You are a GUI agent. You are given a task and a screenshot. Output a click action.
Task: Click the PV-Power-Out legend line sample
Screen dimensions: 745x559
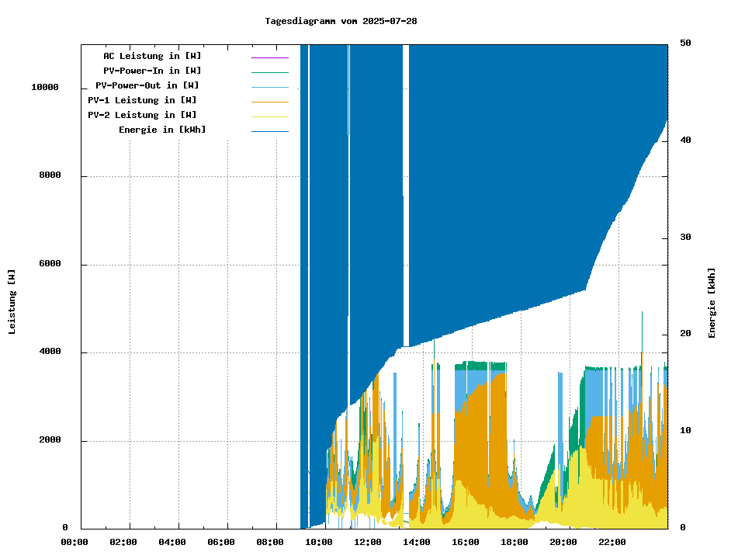point(269,87)
